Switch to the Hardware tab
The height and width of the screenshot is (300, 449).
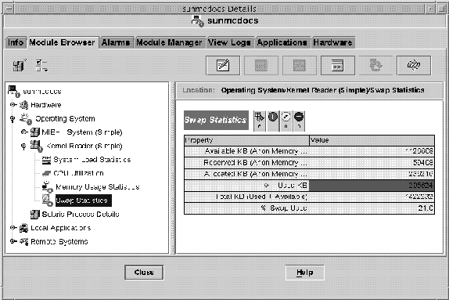tap(332, 42)
